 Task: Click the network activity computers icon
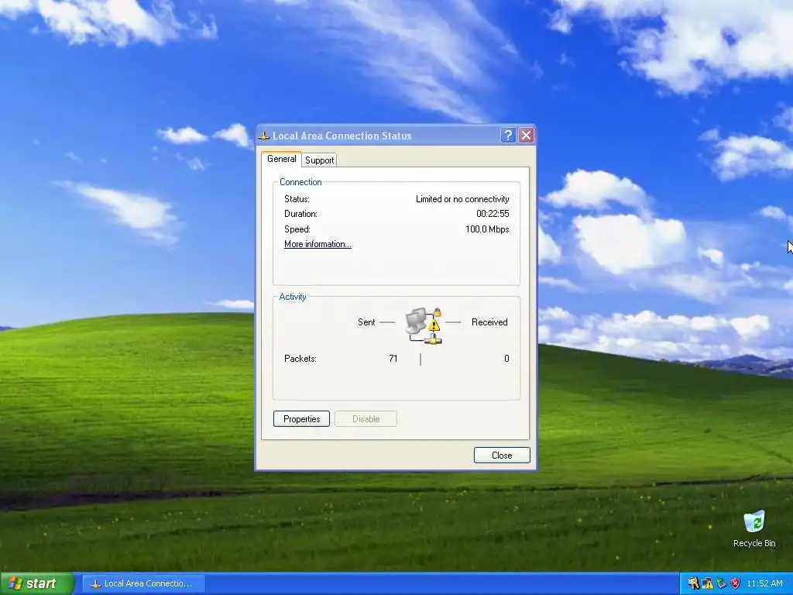coord(424,326)
